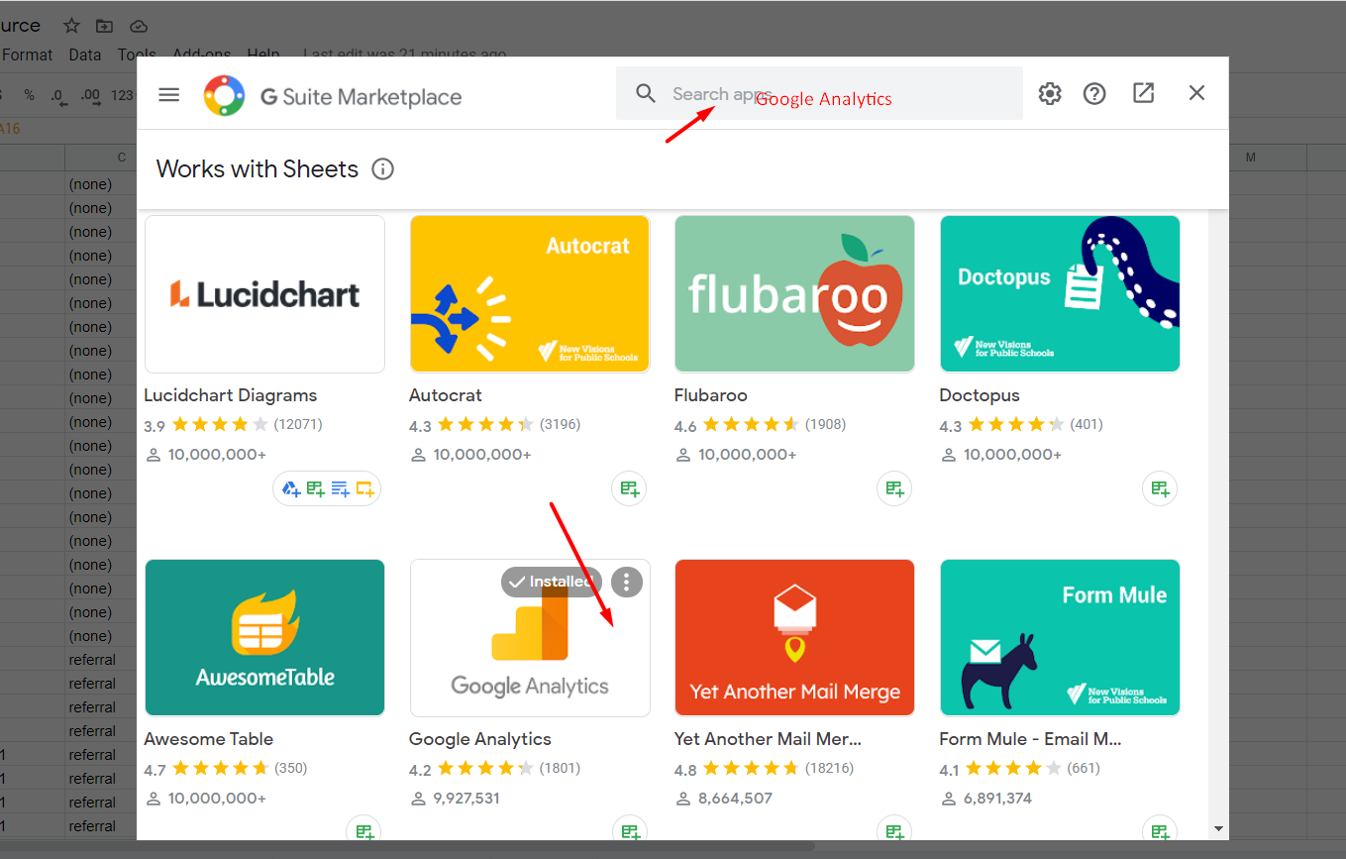Image resolution: width=1346 pixels, height=859 pixels.
Task: Open Marketplace settings gear
Action: [1050, 93]
